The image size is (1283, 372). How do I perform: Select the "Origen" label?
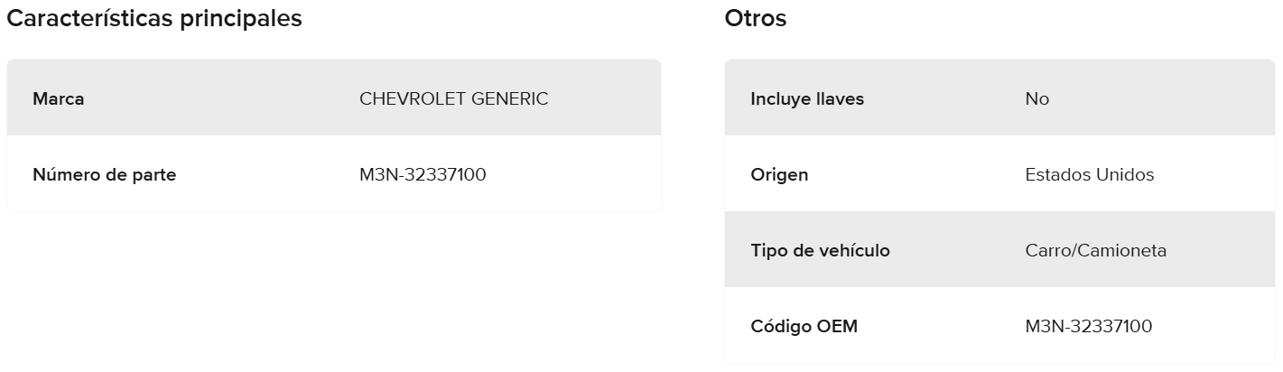pos(779,174)
